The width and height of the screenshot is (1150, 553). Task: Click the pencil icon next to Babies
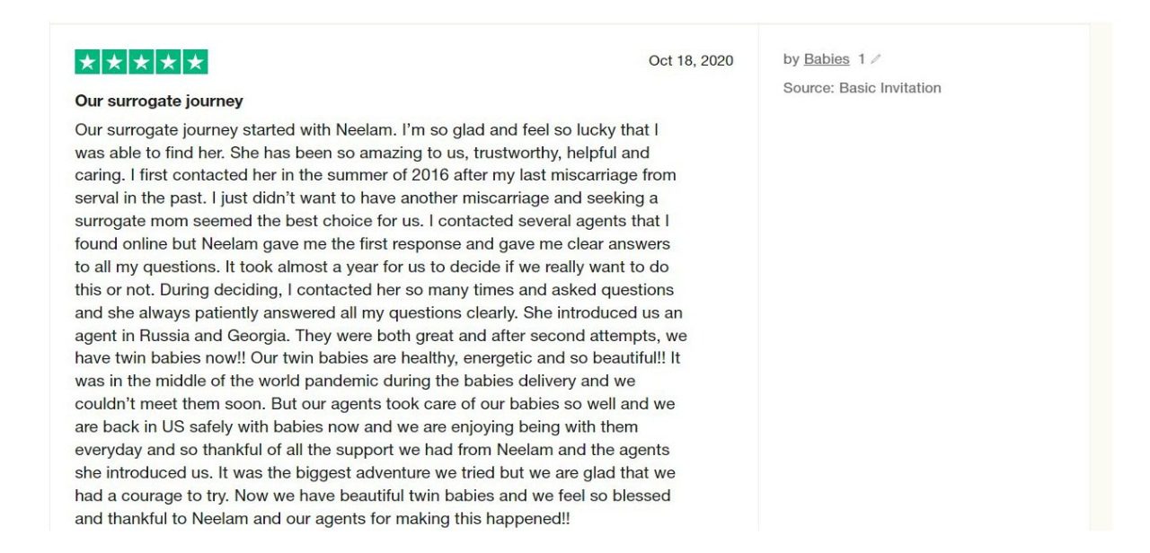pyautogui.click(x=876, y=59)
